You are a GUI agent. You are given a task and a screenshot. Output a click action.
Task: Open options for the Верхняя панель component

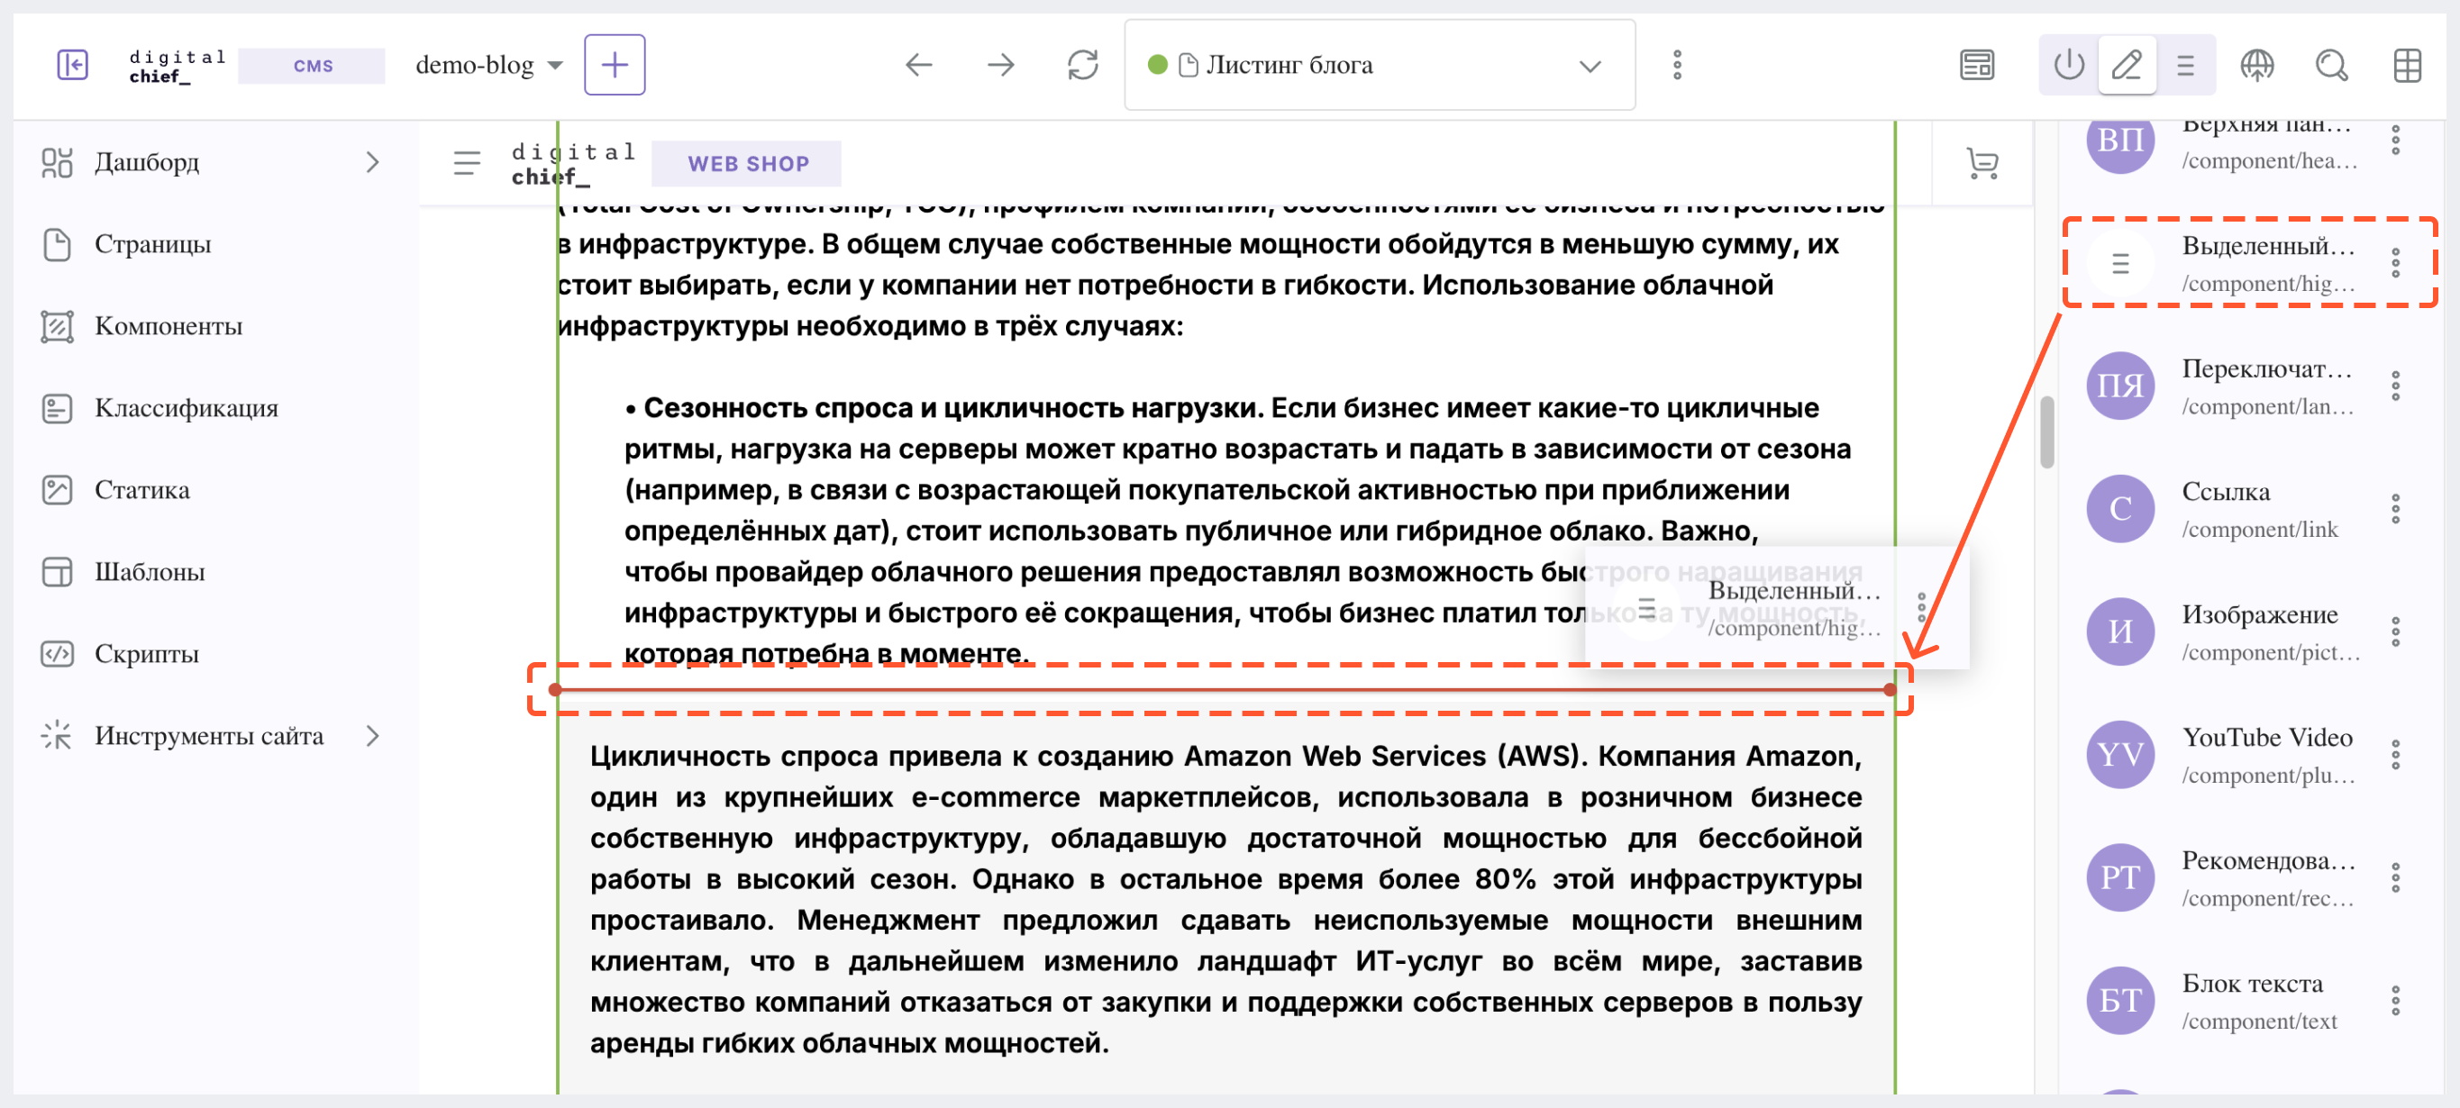pos(2395,141)
